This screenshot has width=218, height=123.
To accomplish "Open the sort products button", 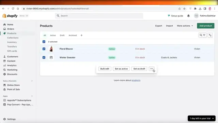I will point(210,35).
